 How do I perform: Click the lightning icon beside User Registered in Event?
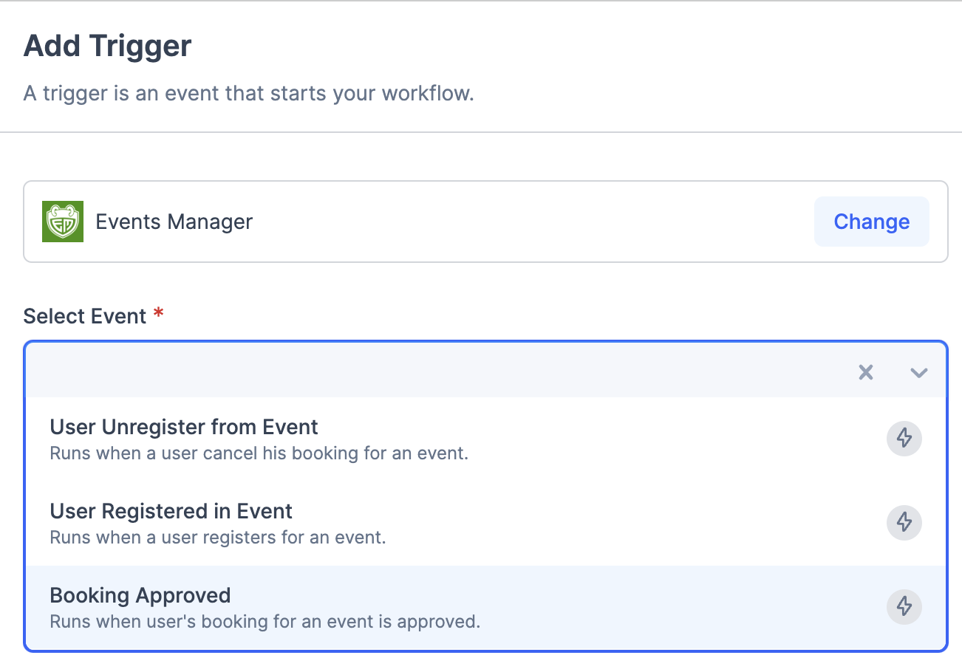(904, 522)
